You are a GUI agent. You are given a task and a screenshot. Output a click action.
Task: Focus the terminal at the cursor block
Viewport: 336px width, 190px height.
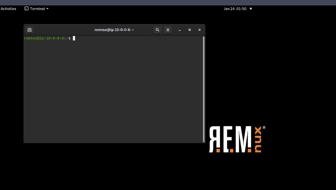[74, 38]
